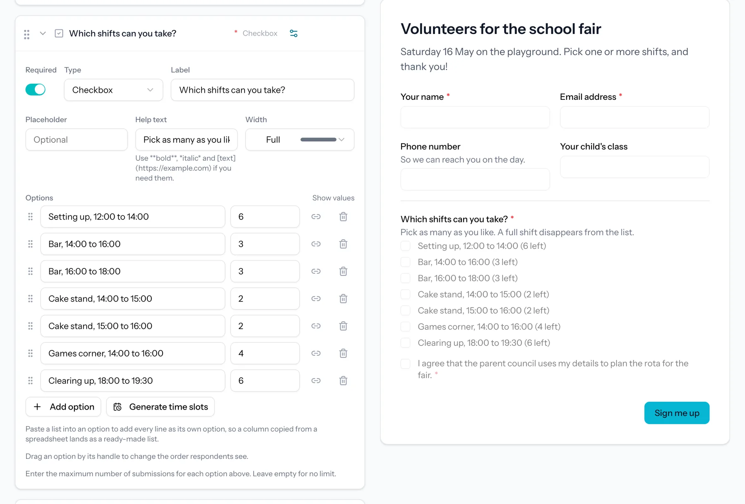Collapse the 'Which shifts can you take?' field card

point(43,34)
